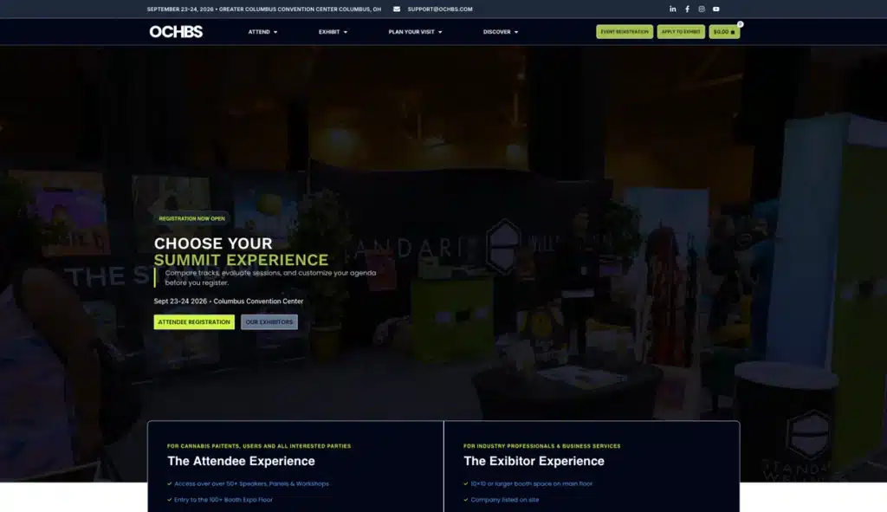Viewport: 887px width, 512px height.
Task: Click the Sept 23-24 2026 date line
Action: tap(229, 301)
